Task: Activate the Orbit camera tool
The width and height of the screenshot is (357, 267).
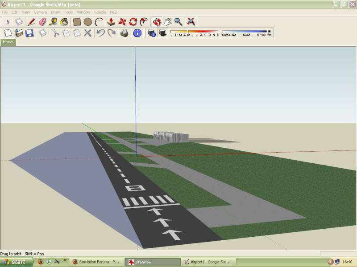Action: click(157, 22)
